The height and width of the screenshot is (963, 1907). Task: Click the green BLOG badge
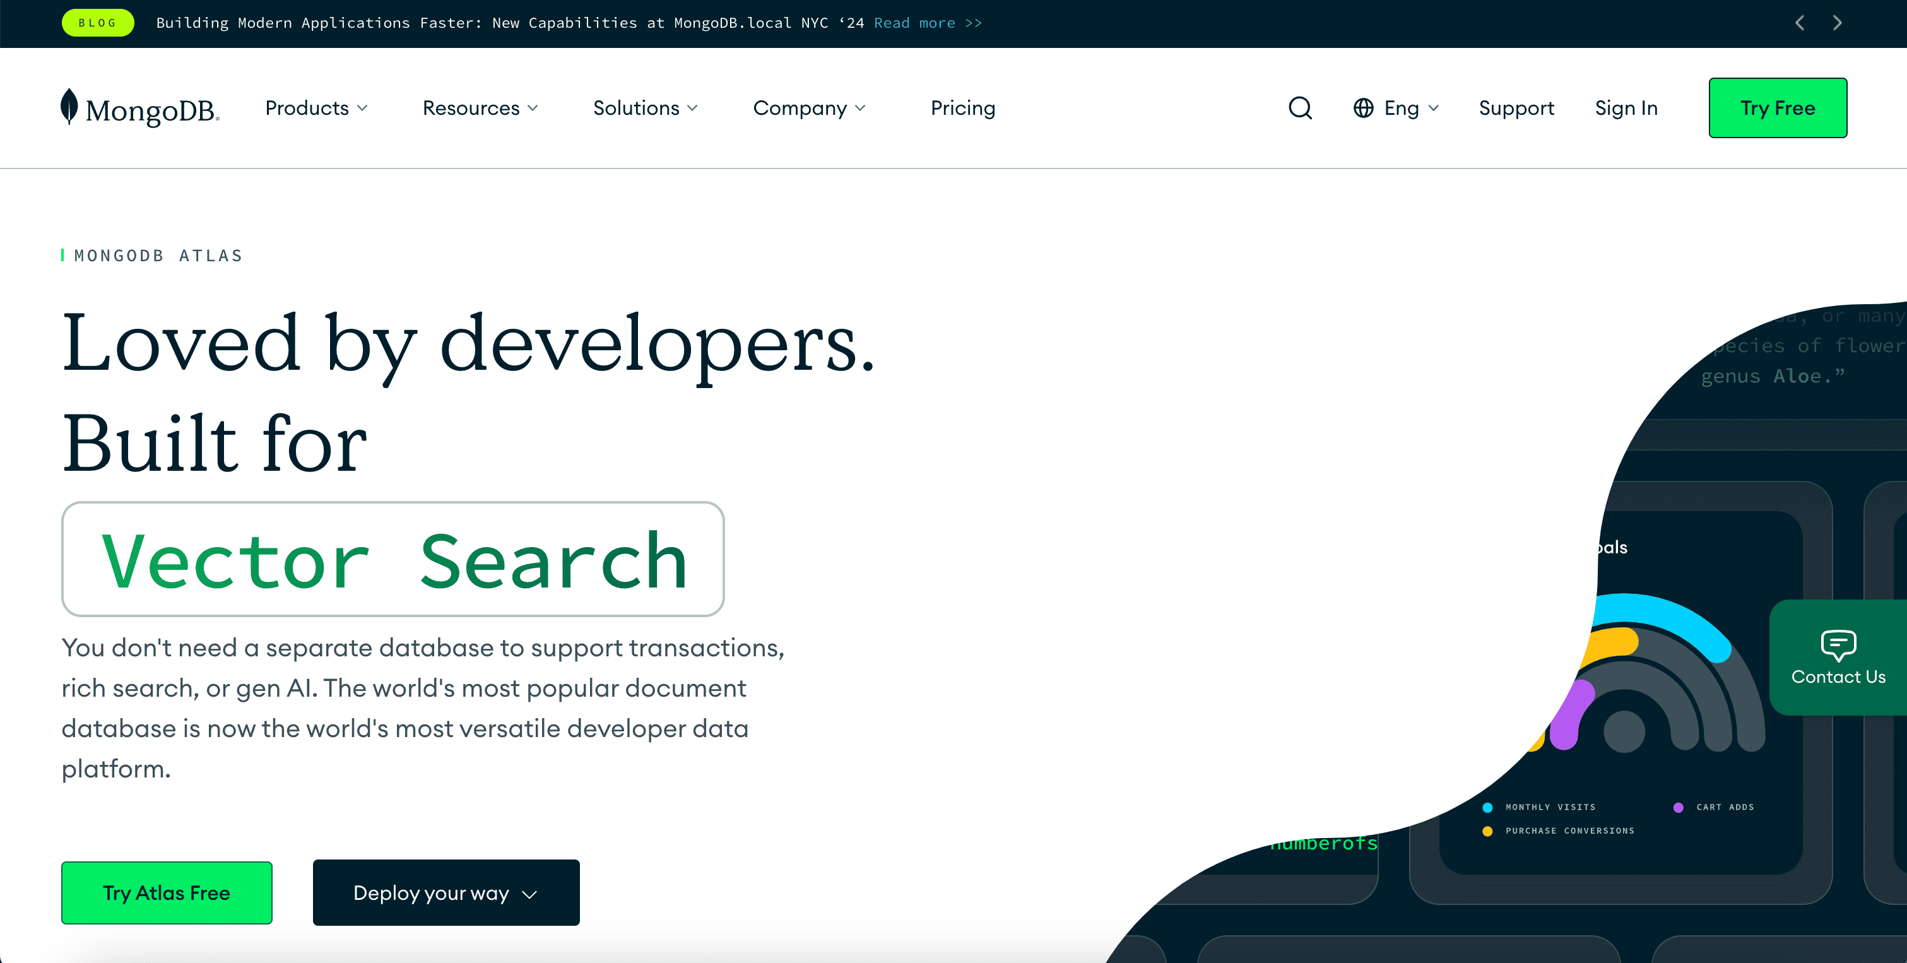[x=98, y=23]
